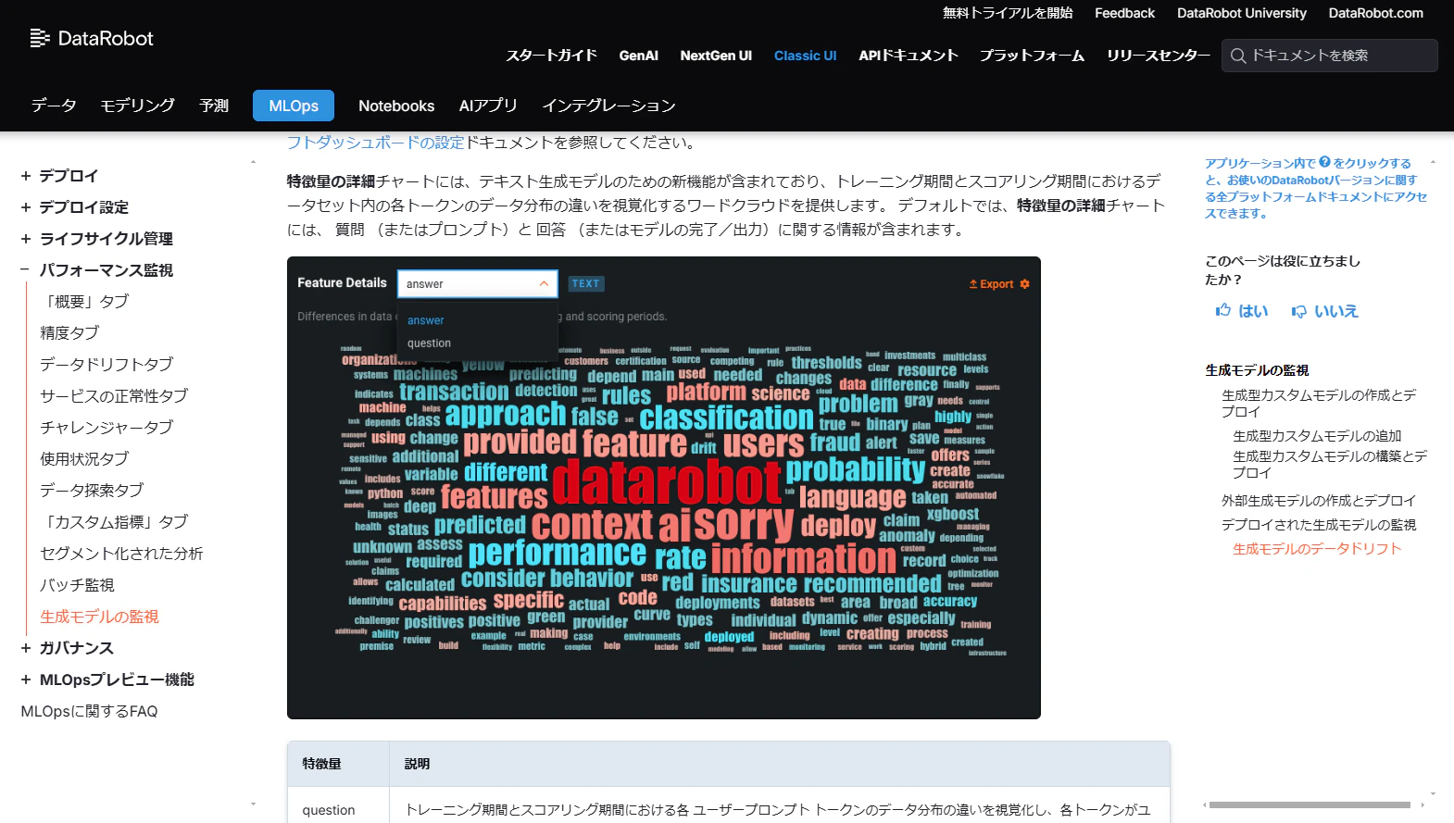Open the データ tab
1454x823 pixels.
pos(54,106)
